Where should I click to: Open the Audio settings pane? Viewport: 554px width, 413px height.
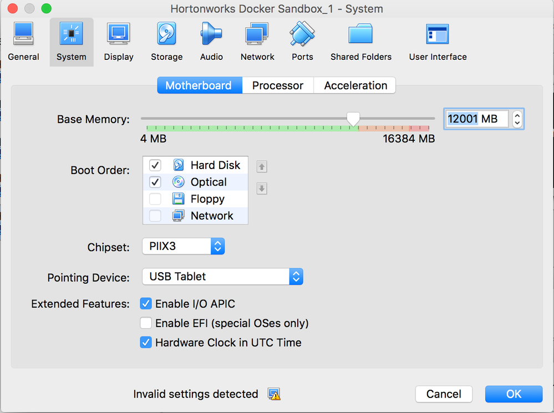click(211, 42)
